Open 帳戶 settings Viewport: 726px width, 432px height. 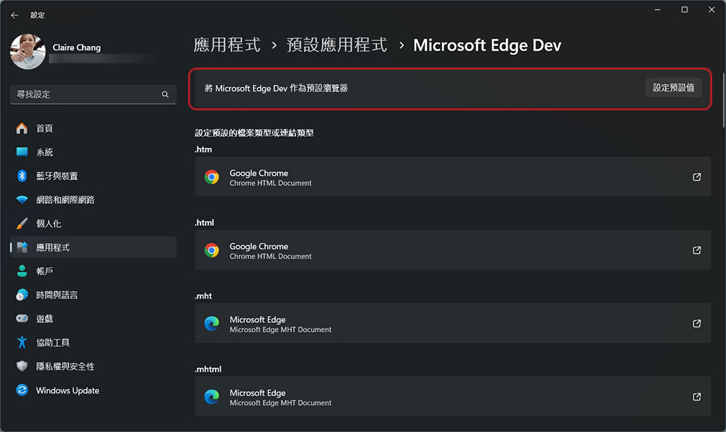[x=93, y=272]
